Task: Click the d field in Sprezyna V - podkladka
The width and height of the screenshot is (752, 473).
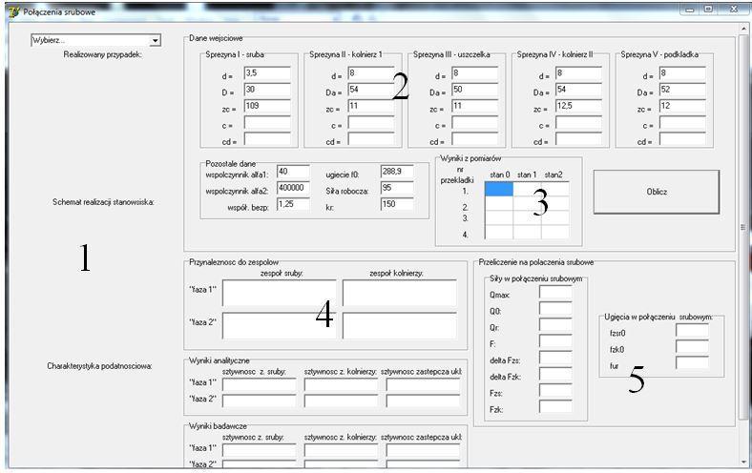Action: pos(682,73)
